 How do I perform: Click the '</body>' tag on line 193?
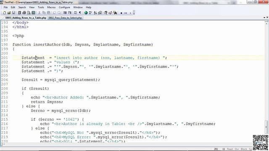coord(21,23)
